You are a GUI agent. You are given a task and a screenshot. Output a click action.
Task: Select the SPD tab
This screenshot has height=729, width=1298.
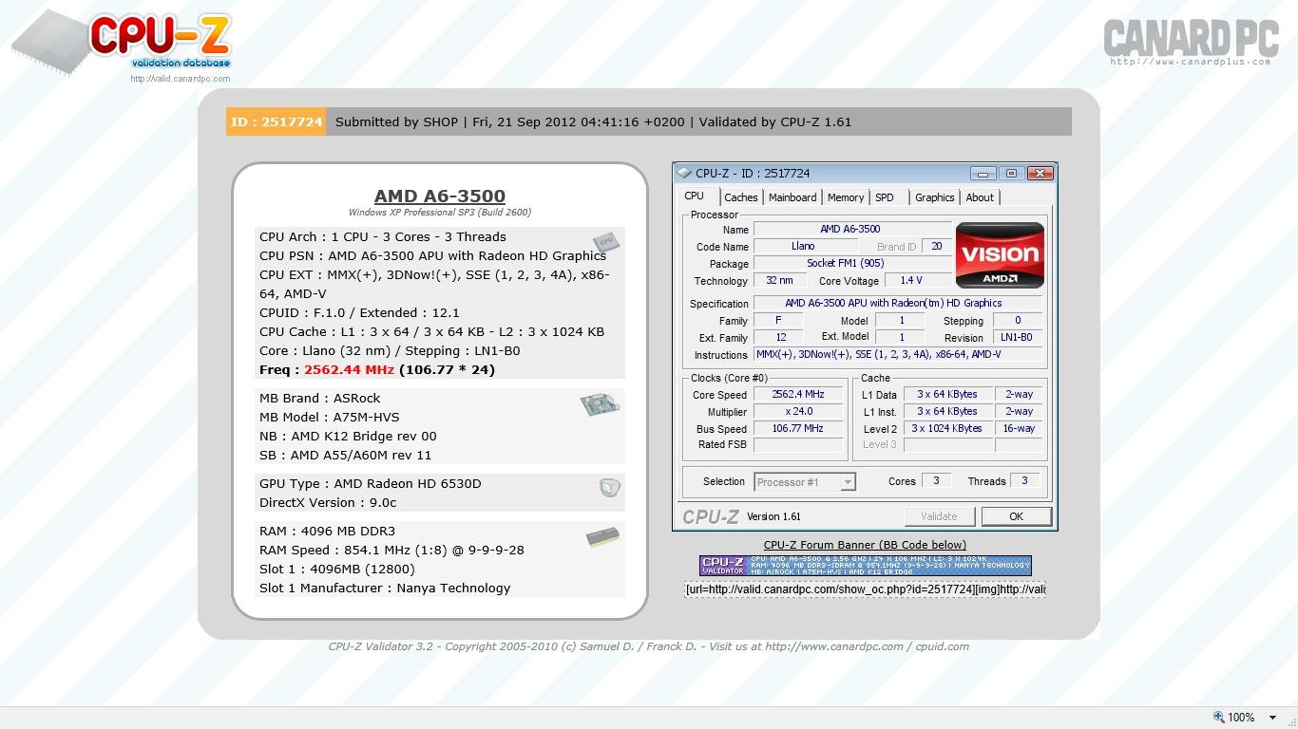(x=885, y=197)
